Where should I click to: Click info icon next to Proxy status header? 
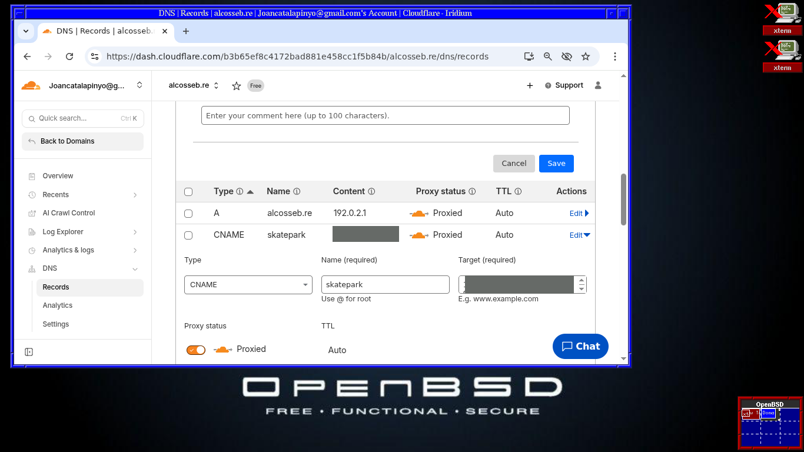click(472, 192)
